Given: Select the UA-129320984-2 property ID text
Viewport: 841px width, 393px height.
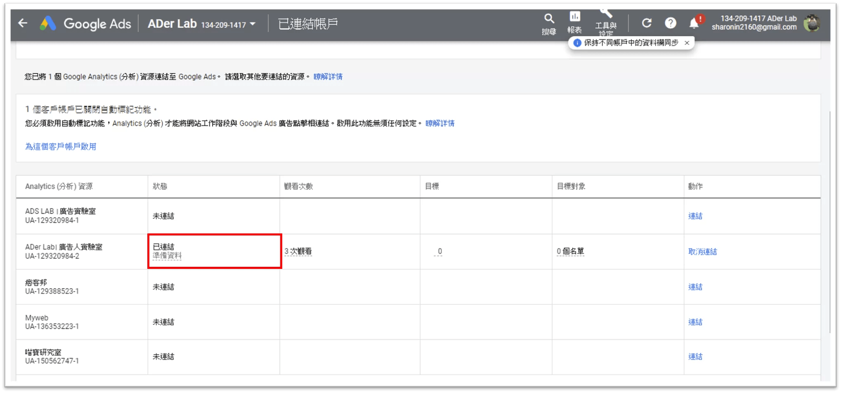Looking at the screenshot, I should (52, 256).
